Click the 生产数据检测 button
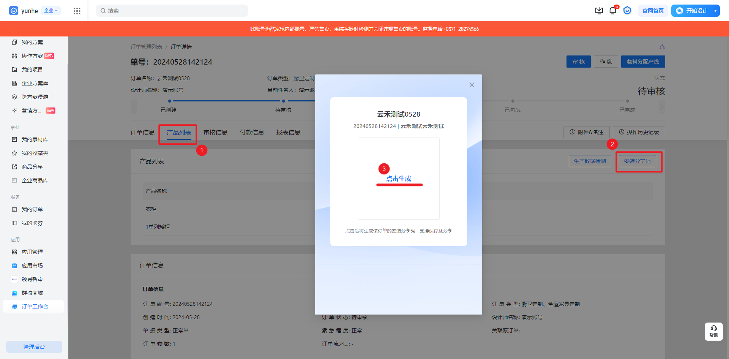 (x=590, y=161)
